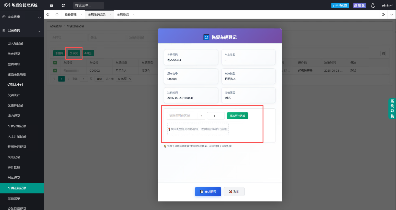Click the 确认配置 button
Image resolution: width=396 pixels, height=210 pixels.
coord(208,192)
